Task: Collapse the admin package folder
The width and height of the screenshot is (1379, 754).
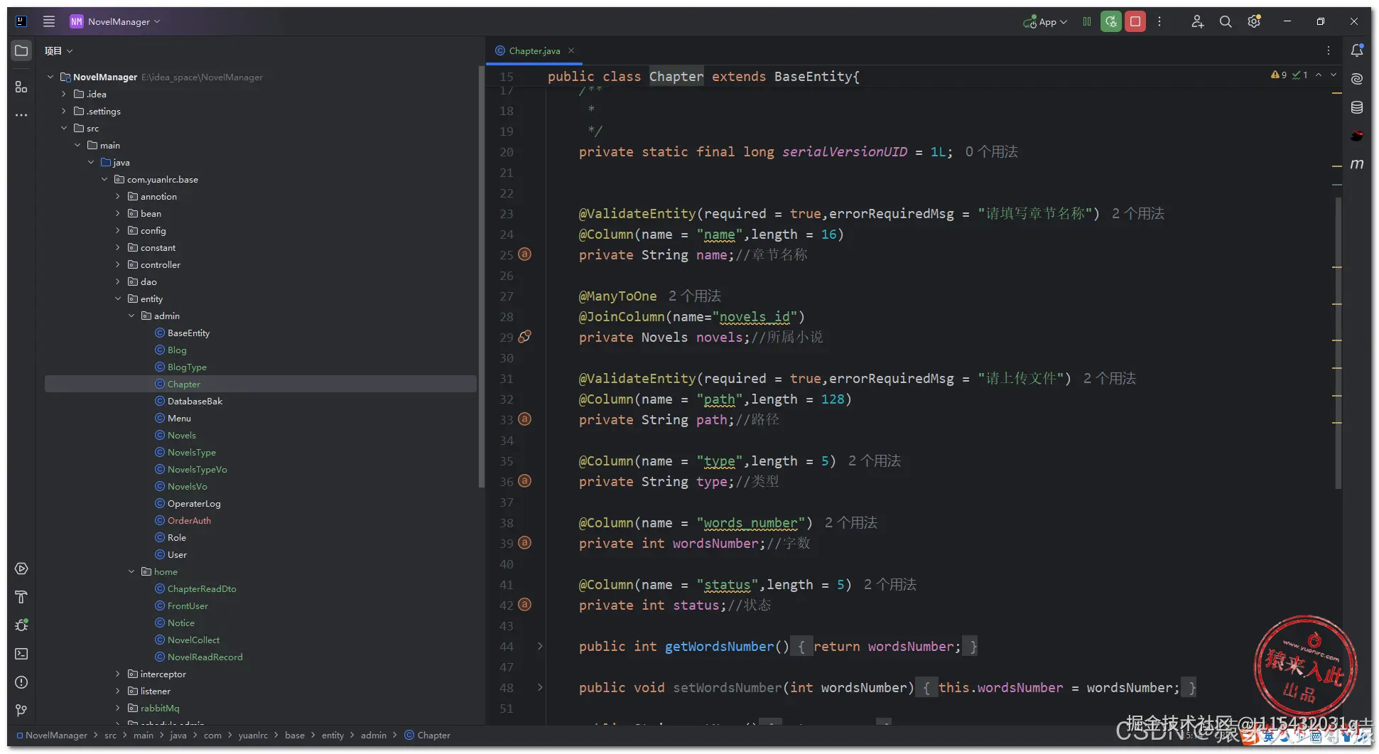Action: (x=131, y=316)
